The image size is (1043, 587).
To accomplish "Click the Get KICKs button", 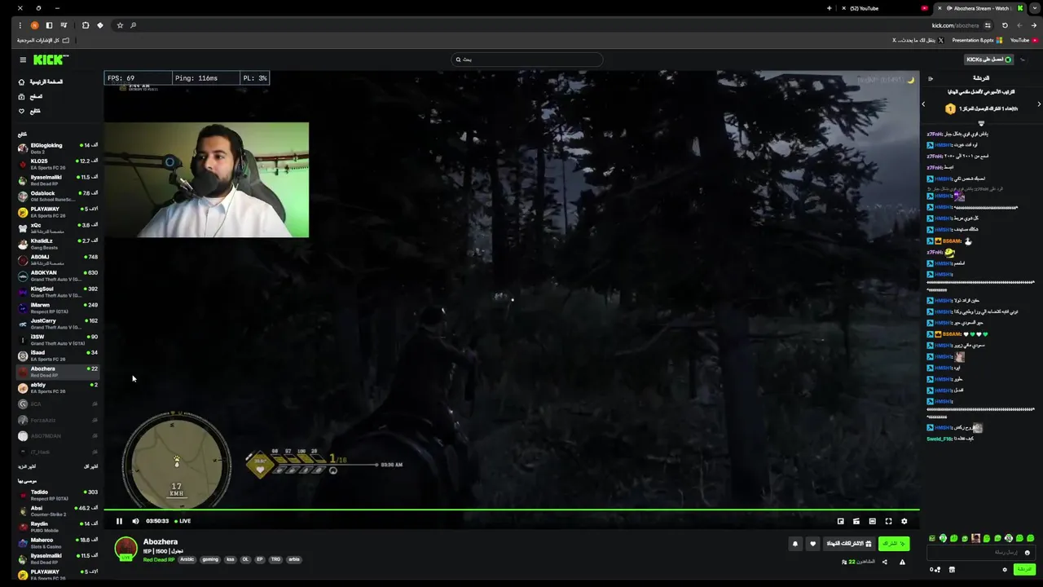I will click(989, 60).
